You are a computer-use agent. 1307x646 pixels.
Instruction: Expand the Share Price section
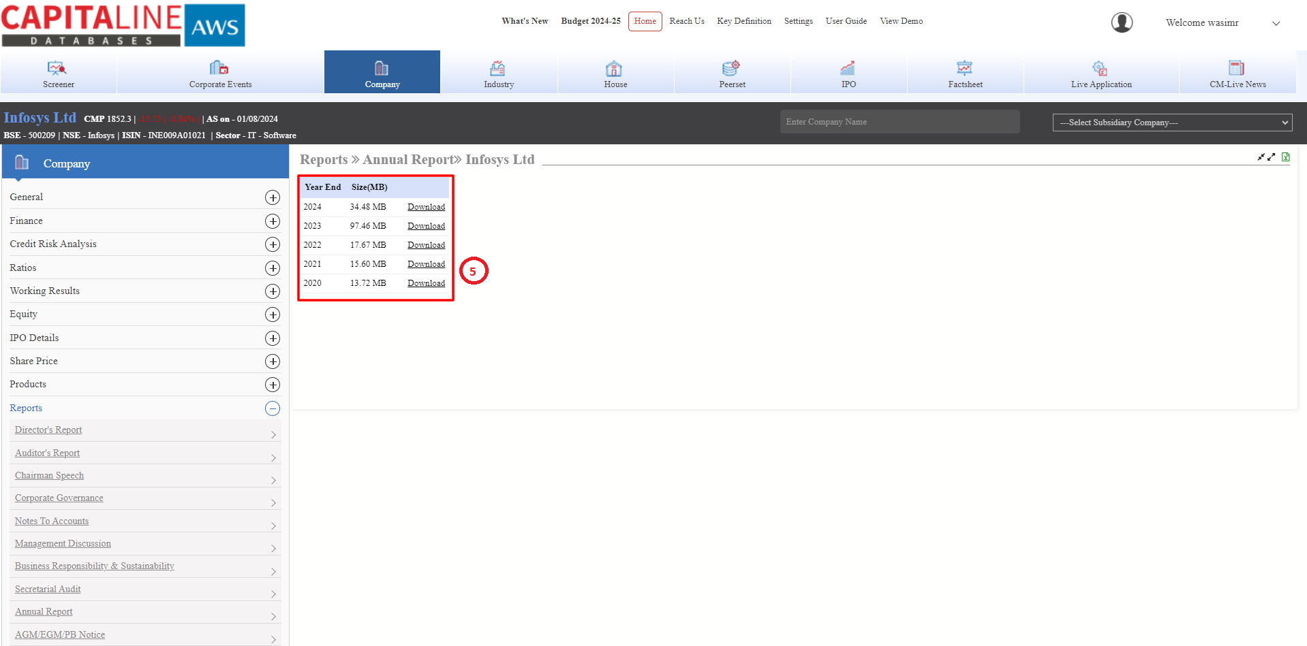click(273, 361)
